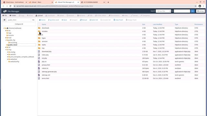
Task: Expand the webalizer folder in tree
Action: (x=8, y=59)
